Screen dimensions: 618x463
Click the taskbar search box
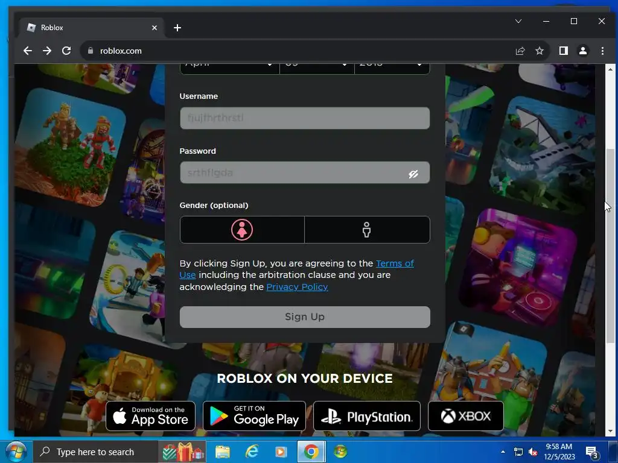click(95, 452)
